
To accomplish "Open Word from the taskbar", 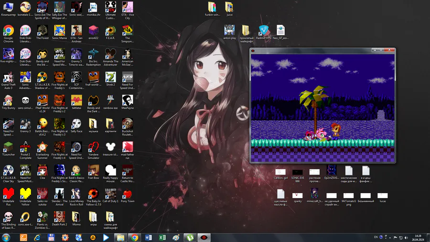I will click(x=149, y=238).
